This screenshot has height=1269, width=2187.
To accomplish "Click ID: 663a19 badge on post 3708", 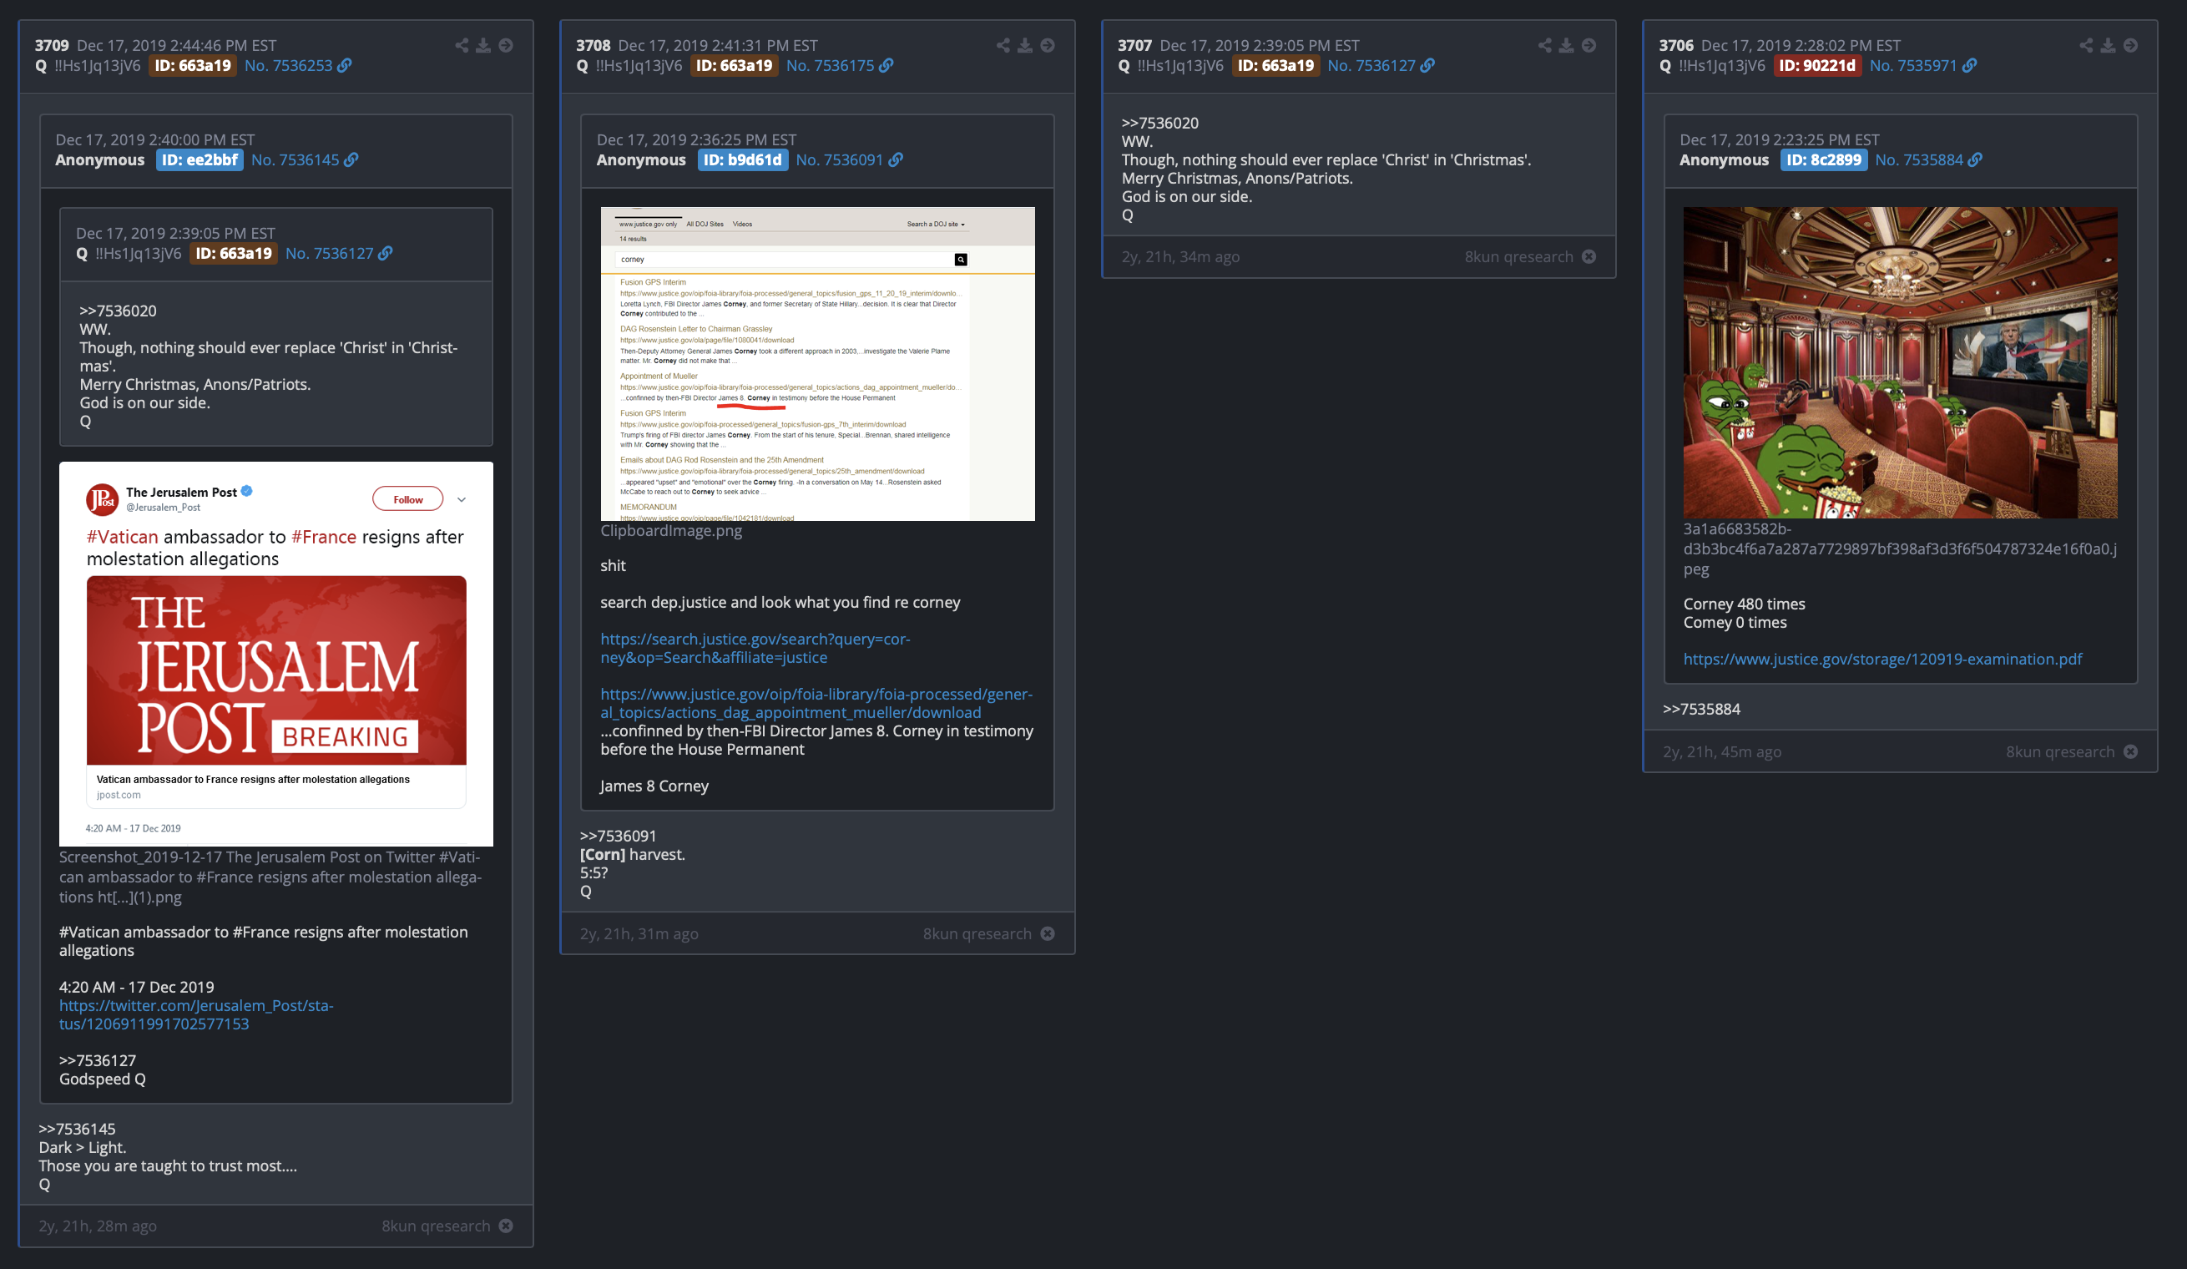I will (735, 65).
